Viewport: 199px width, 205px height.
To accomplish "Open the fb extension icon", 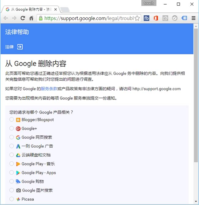I will [146, 18].
